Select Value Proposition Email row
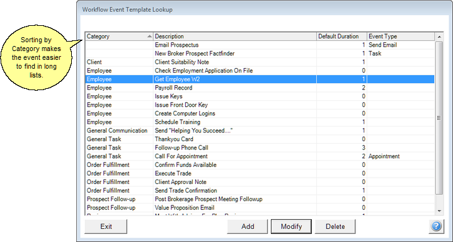This screenshot has width=453, height=242. point(260,207)
